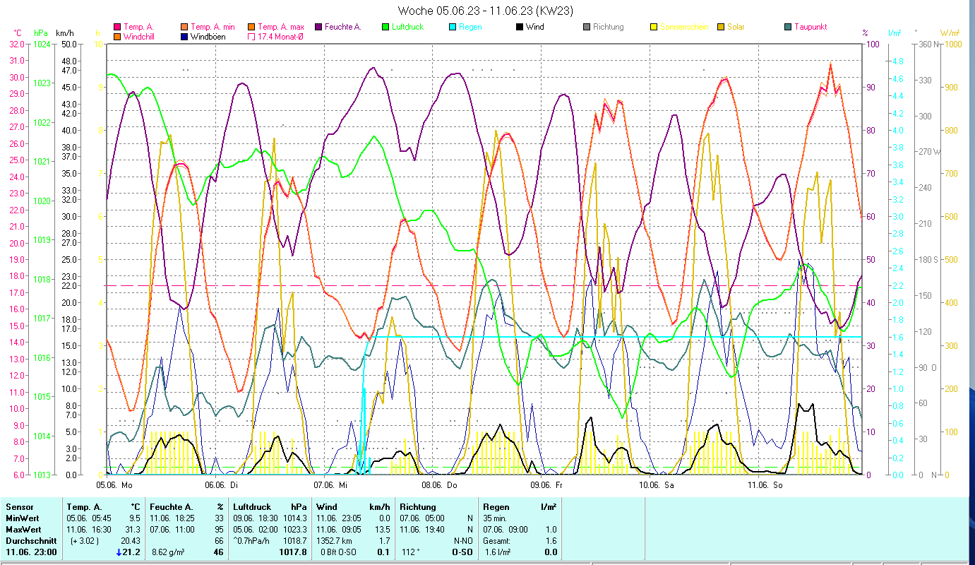Select the 11.06. So date marker
This screenshot has height=565, width=975.
click(x=765, y=485)
